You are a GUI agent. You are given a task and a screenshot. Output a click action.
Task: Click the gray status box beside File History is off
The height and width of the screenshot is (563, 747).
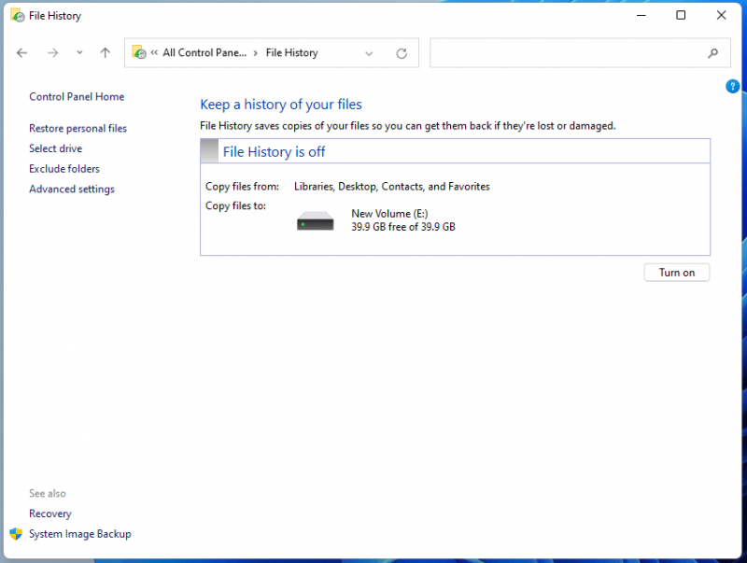[209, 151]
